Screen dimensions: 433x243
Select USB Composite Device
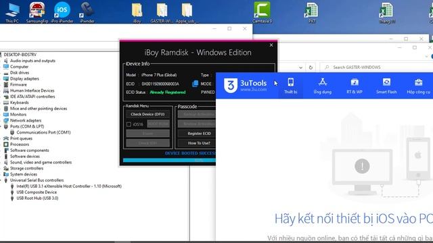coord(37,192)
